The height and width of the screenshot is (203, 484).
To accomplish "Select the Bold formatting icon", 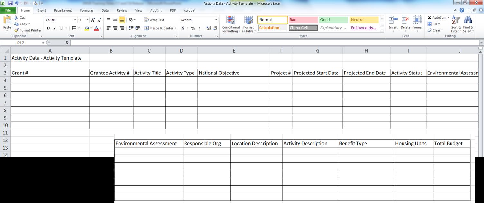I will [48, 28].
